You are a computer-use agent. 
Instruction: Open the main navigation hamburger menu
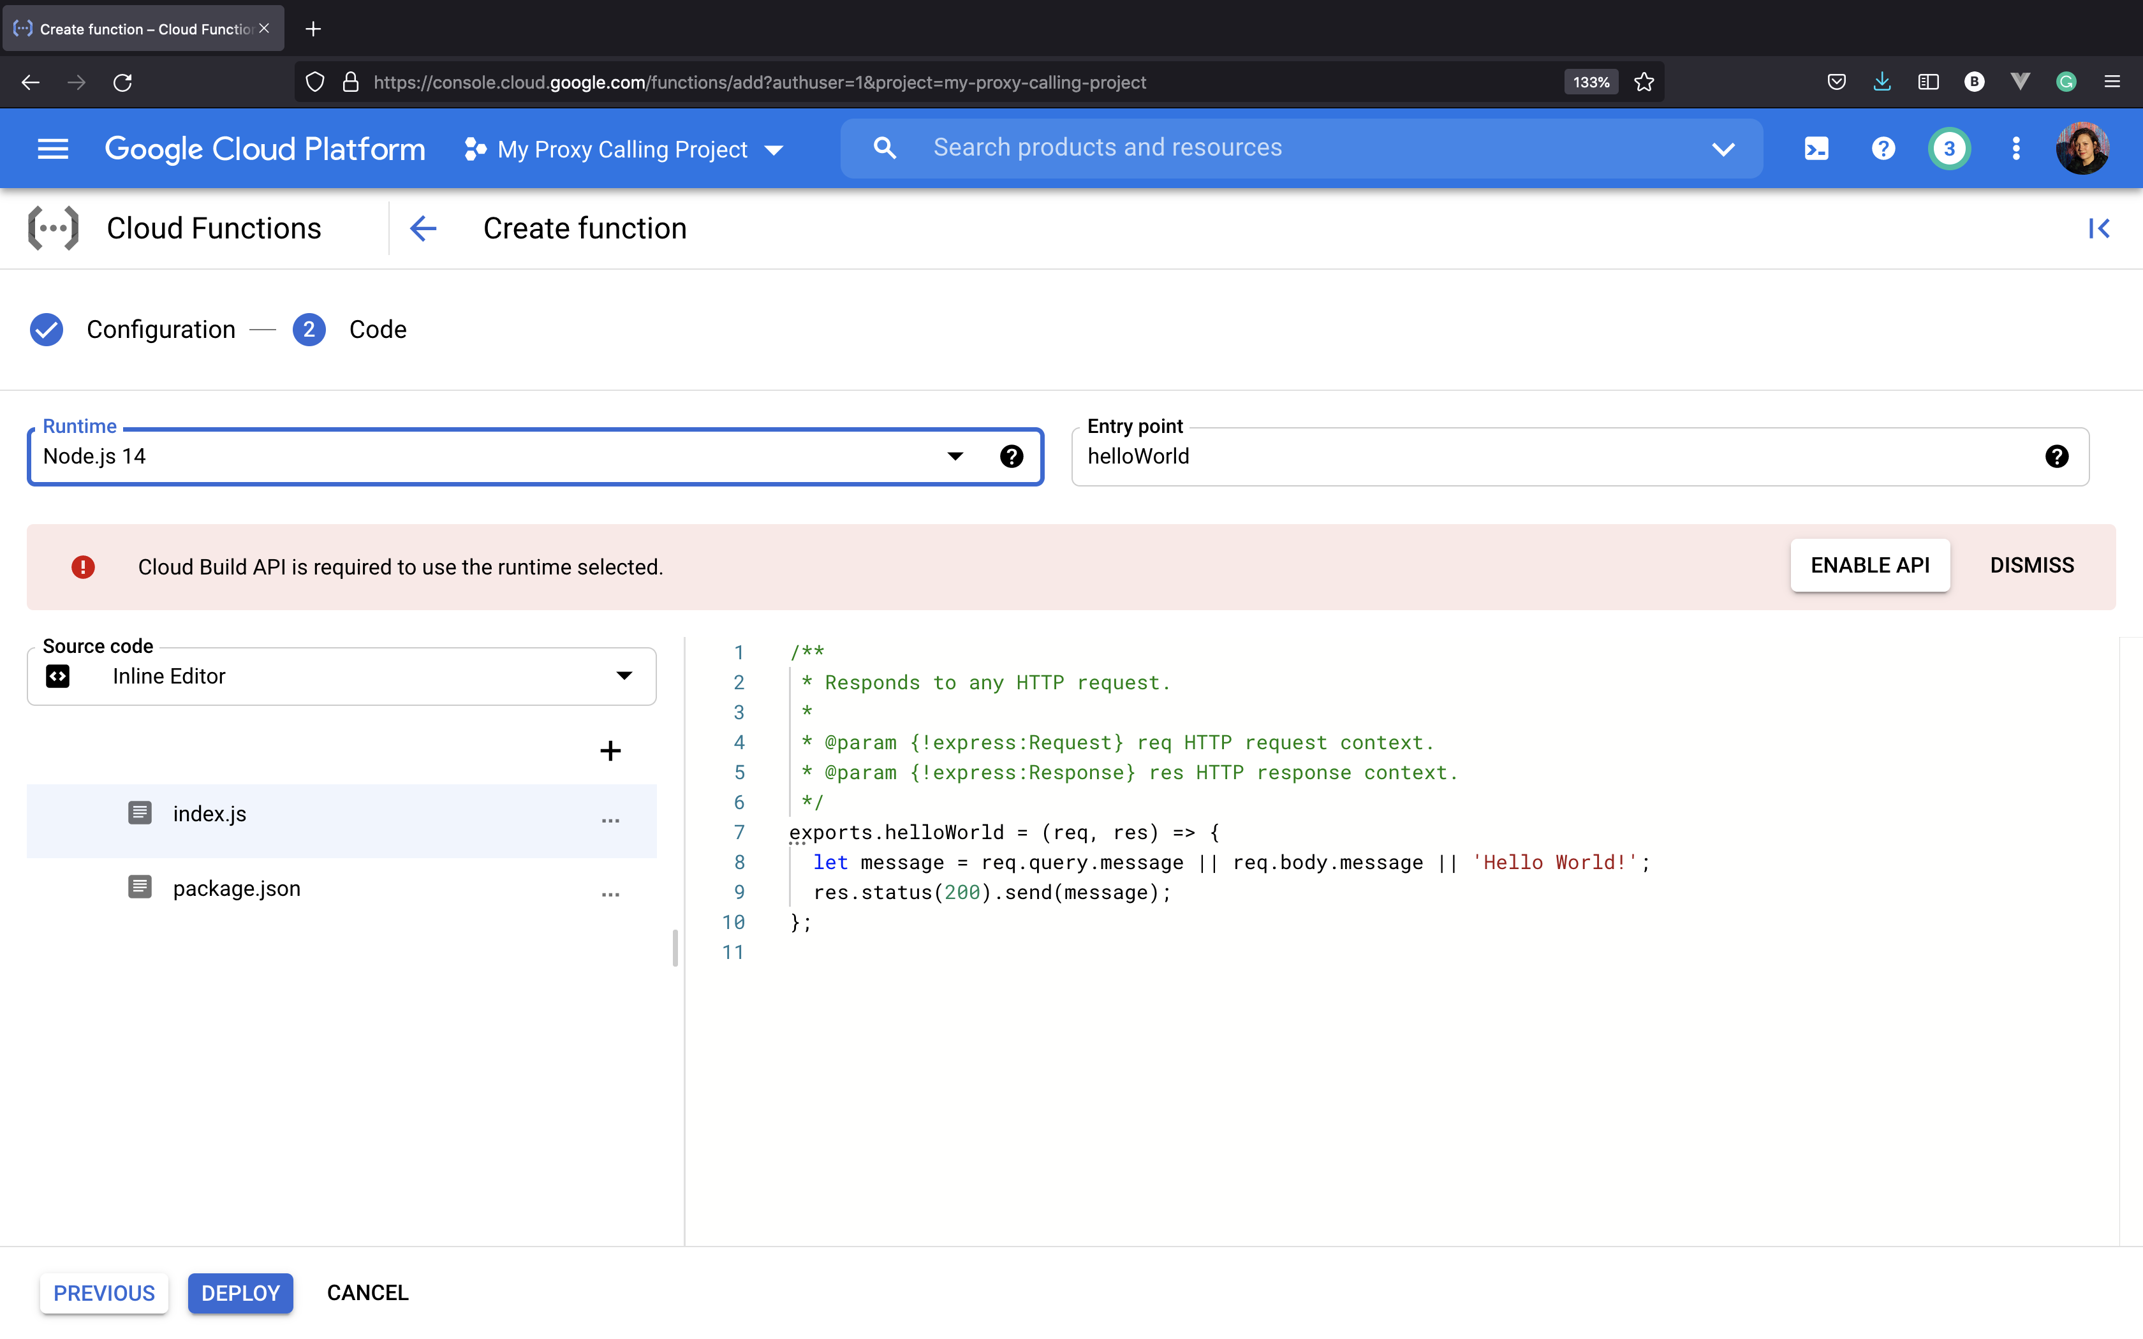(53, 149)
